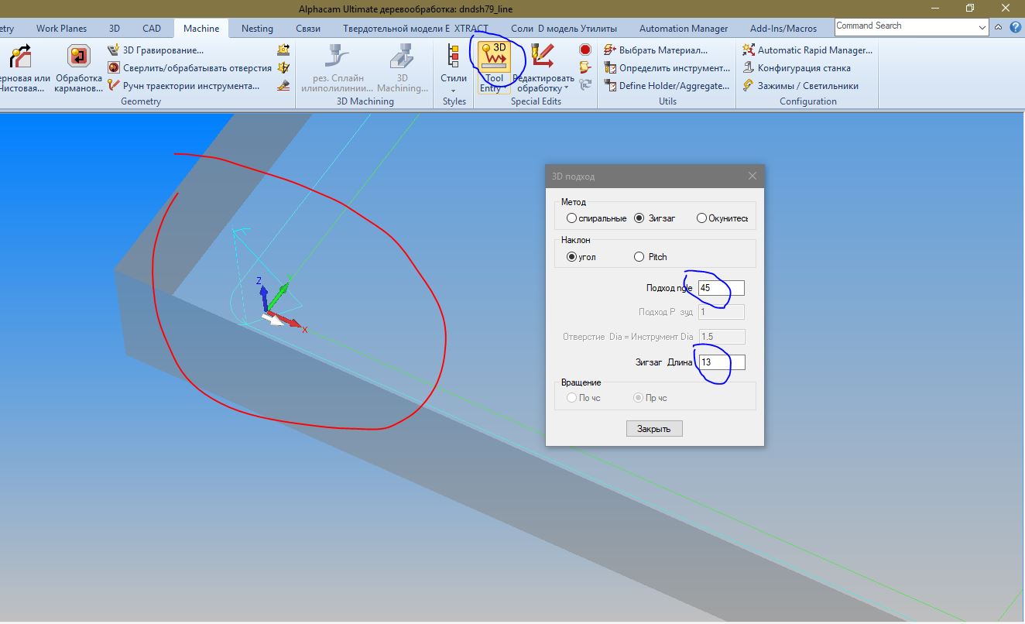This screenshot has height=624, width=1025.
Task: Open Выбрать Материал material selection
Action: pos(655,50)
